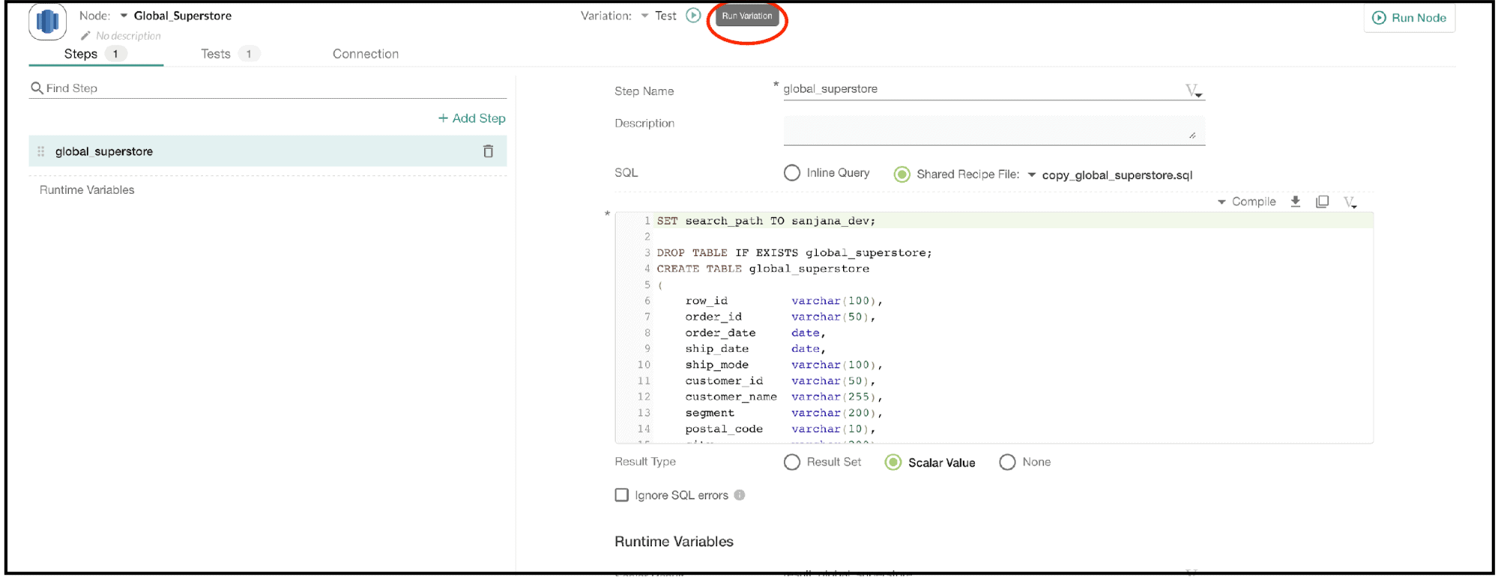
Task: Expand the Compile dropdown
Action: [x=1221, y=202]
